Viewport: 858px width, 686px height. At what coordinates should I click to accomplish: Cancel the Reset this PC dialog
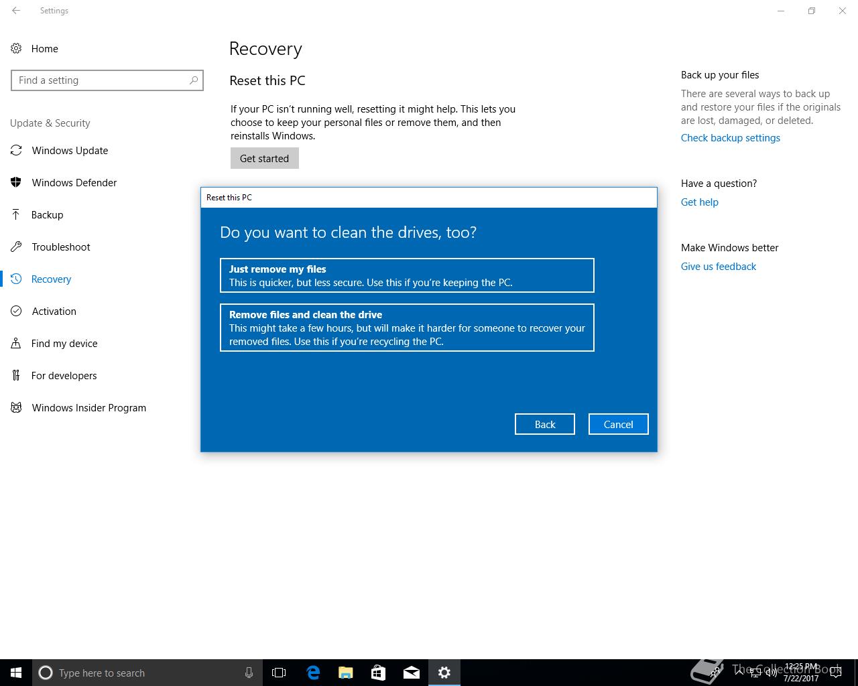click(x=619, y=424)
